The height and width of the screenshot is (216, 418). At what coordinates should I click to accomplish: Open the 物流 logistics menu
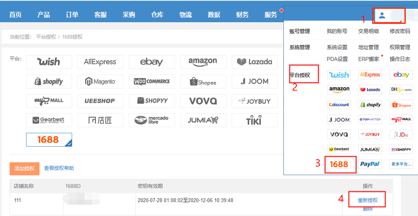186,15
